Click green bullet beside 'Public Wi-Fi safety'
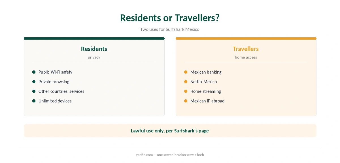The height and width of the screenshot is (163, 340). 34,72
